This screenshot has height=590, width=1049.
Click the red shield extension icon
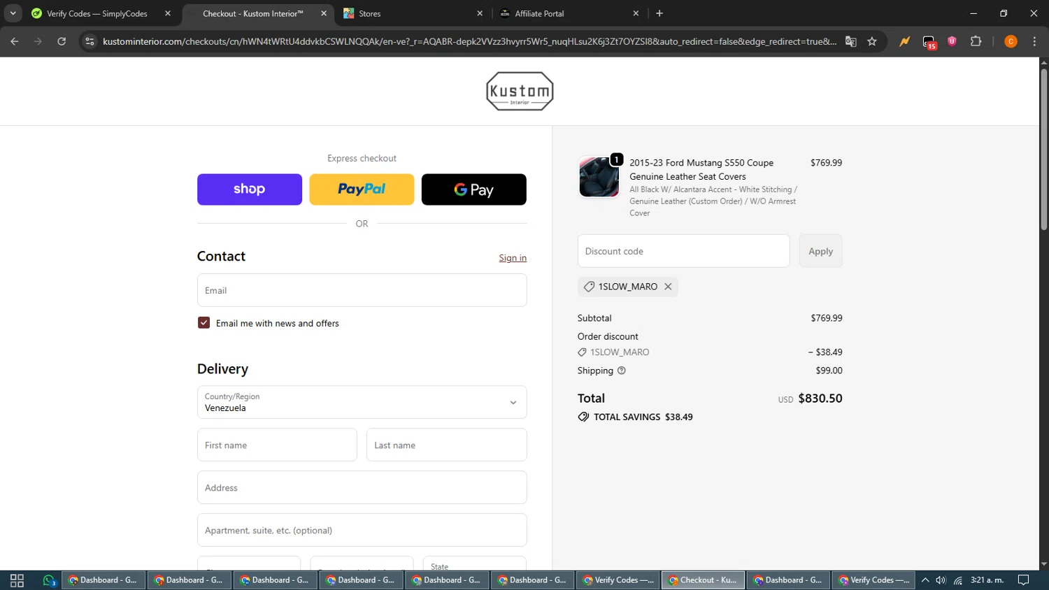pyautogui.click(x=952, y=41)
